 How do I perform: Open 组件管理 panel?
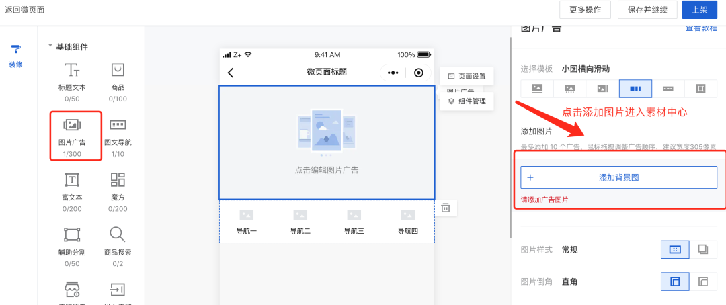tap(467, 101)
